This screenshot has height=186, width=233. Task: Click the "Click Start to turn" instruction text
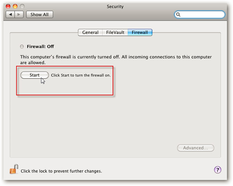click(x=81, y=75)
